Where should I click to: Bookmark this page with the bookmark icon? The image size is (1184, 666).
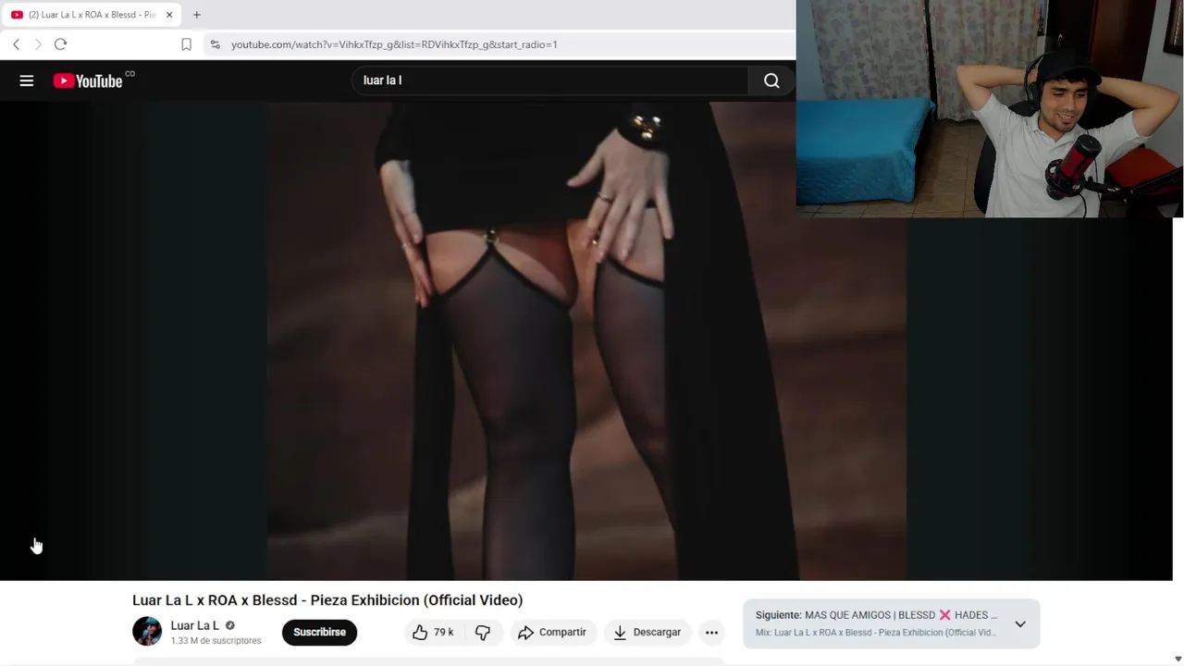(186, 44)
